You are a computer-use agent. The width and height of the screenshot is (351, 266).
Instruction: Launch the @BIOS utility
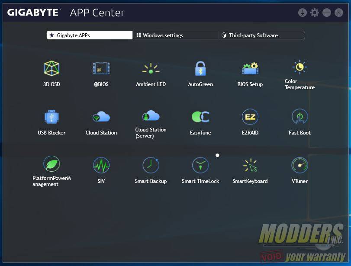101,68
